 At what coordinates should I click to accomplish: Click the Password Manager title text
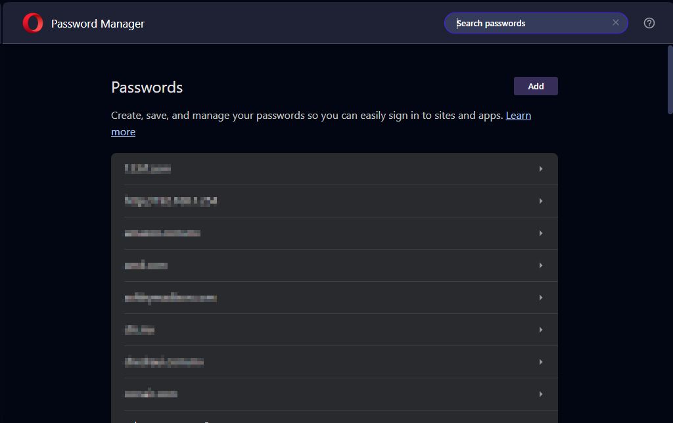pyautogui.click(x=98, y=24)
